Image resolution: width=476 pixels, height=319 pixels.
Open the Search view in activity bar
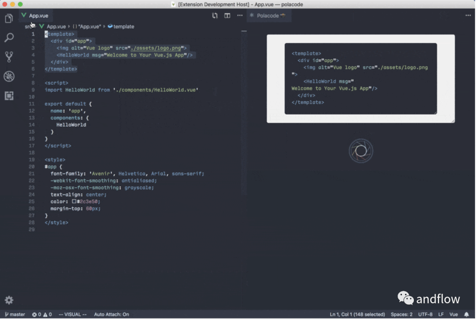pyautogui.click(x=9, y=38)
